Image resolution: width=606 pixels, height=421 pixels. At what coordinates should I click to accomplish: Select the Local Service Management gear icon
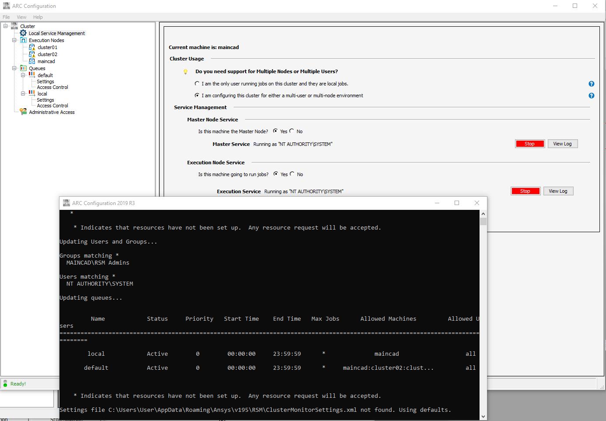point(23,33)
